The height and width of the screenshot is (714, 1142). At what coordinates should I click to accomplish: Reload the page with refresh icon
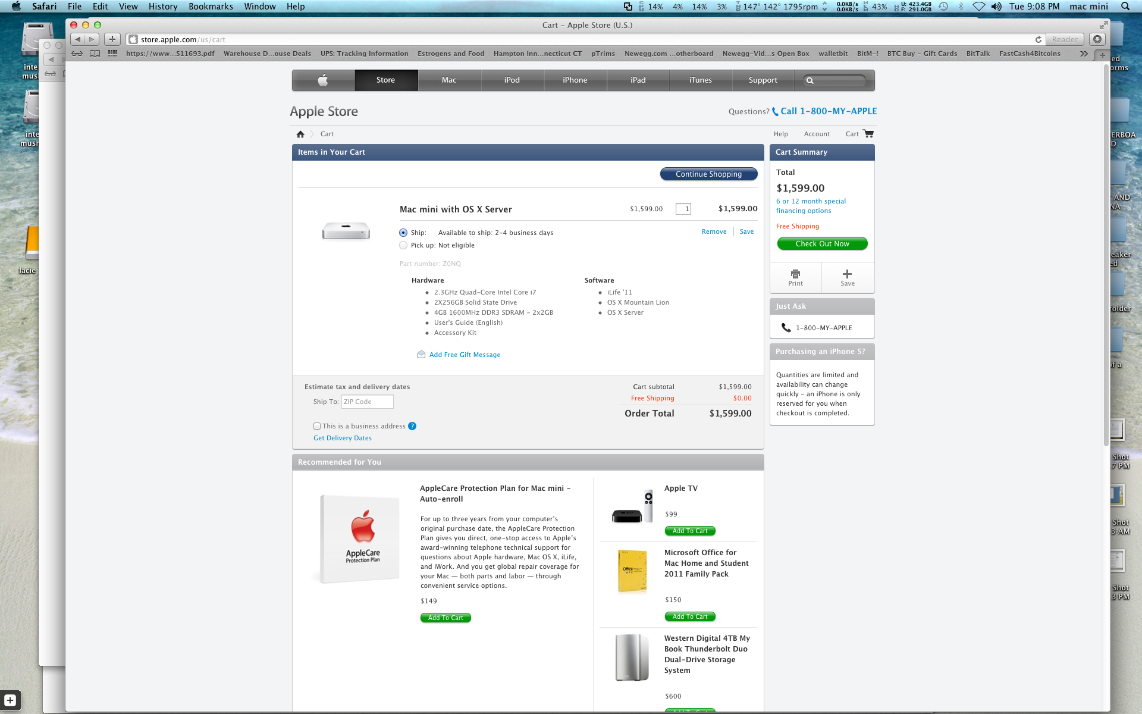pyautogui.click(x=1038, y=40)
